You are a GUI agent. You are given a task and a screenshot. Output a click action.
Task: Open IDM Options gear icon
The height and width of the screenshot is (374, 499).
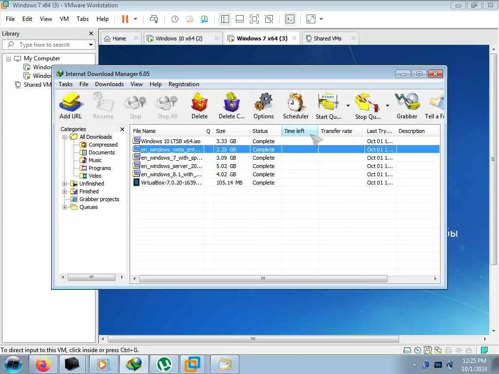264,106
